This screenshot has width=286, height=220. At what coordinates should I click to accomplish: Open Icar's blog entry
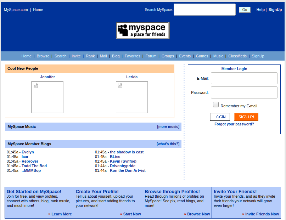click(x=25, y=157)
